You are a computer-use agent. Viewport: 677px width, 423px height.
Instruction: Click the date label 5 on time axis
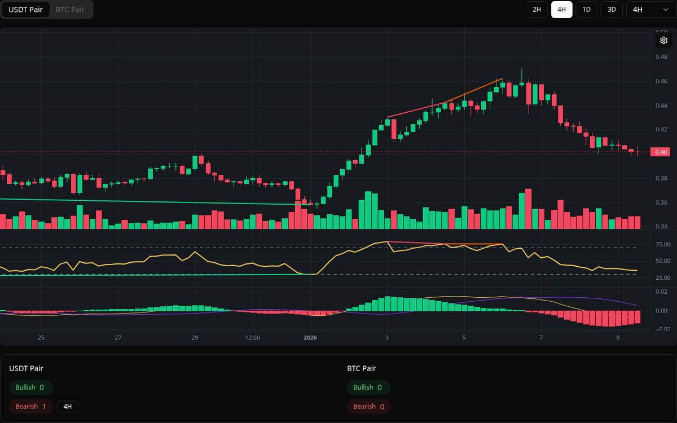coord(464,338)
